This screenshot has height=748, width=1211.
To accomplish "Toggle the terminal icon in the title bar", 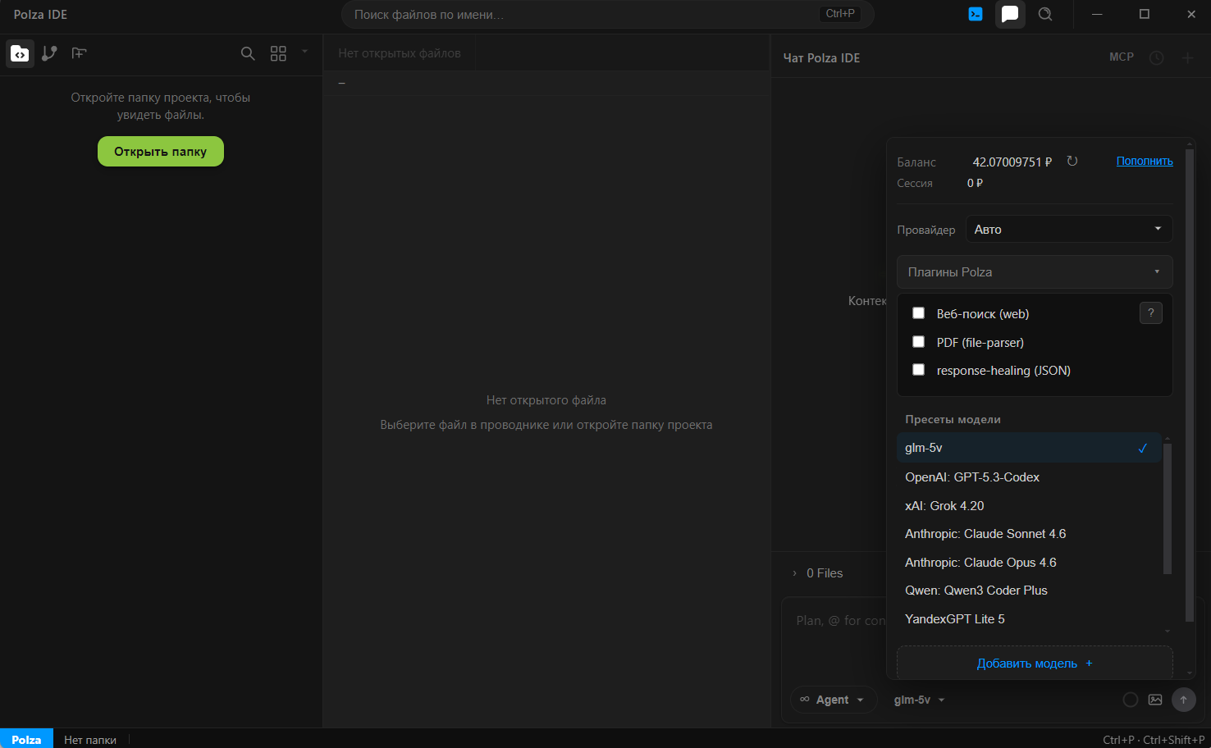I will (976, 14).
